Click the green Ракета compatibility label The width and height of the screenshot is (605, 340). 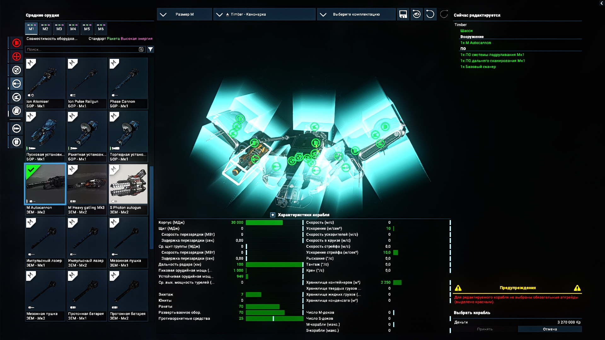click(x=113, y=39)
